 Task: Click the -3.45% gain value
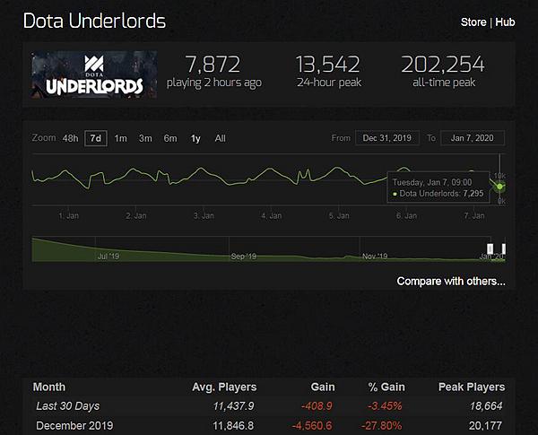tap(385, 406)
